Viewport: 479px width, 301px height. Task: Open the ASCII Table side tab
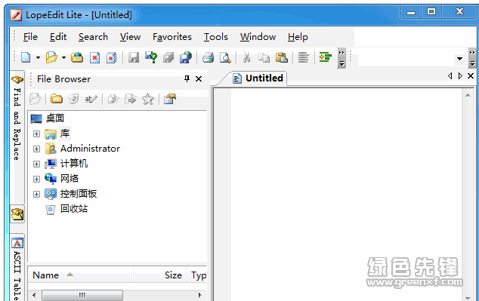pyautogui.click(x=17, y=269)
